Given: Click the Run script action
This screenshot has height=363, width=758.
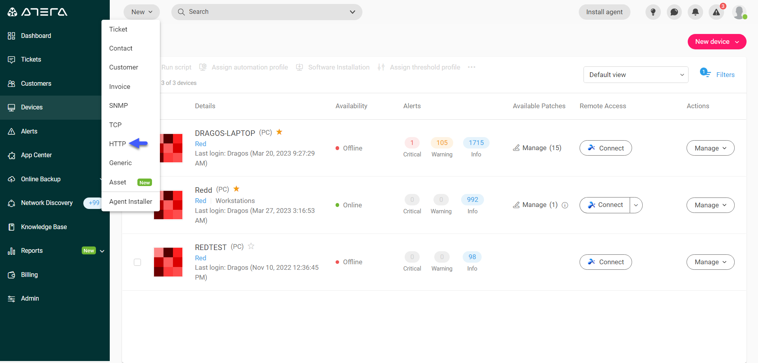Looking at the screenshot, I should pos(176,68).
